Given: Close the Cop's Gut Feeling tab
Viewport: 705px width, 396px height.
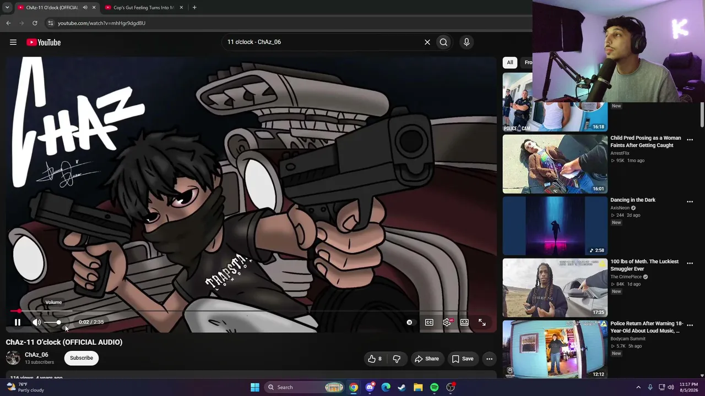Looking at the screenshot, I should coord(181,8).
